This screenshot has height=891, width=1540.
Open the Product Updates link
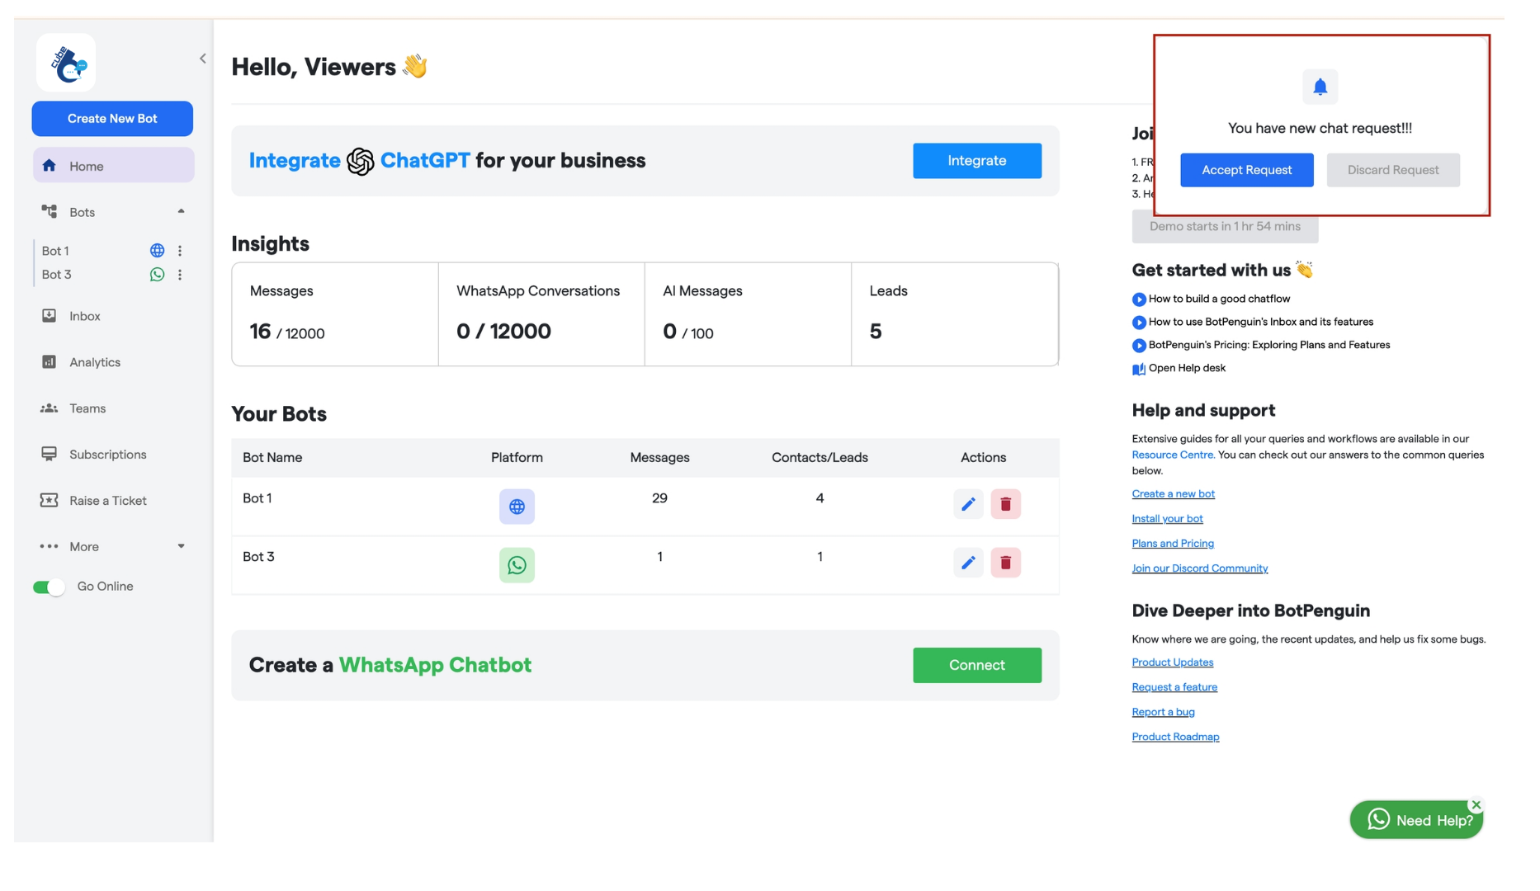(1172, 662)
